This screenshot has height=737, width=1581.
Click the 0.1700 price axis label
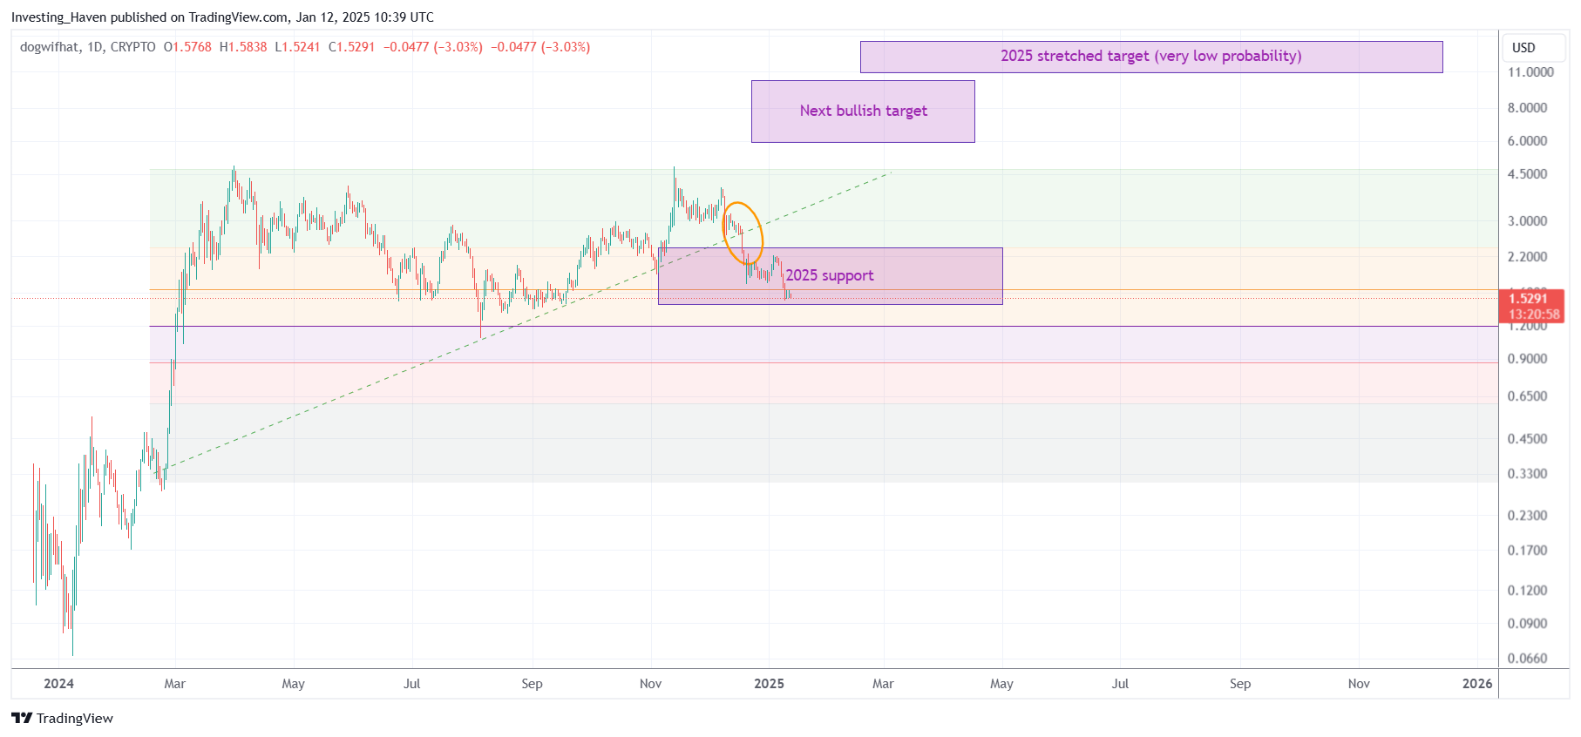pyautogui.click(x=1528, y=551)
